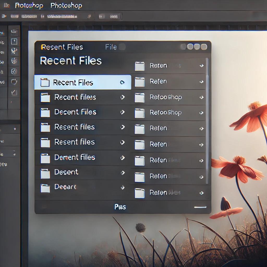Click the long text field in options bar
267x267 pixels.
click(62, 16)
